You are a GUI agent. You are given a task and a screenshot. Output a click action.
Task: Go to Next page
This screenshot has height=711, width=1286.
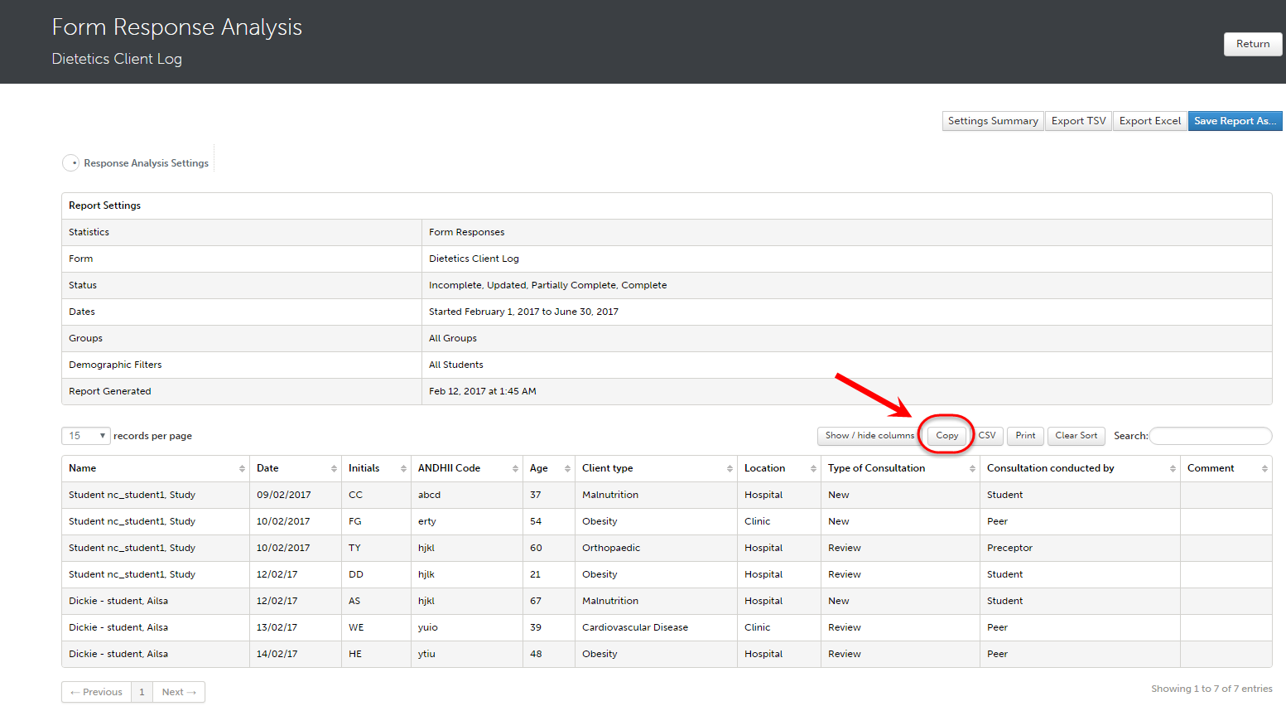coord(179,692)
